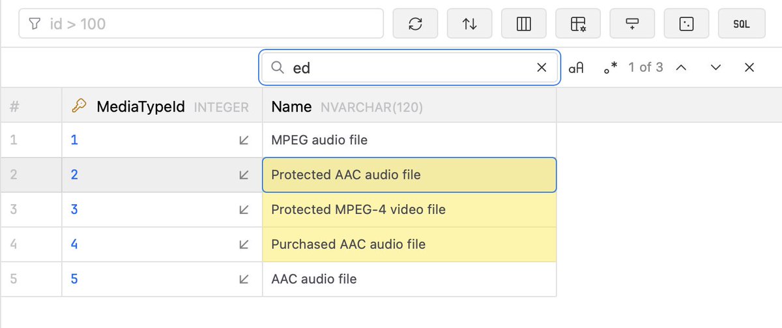Clear the search text with the X icon

click(x=542, y=68)
